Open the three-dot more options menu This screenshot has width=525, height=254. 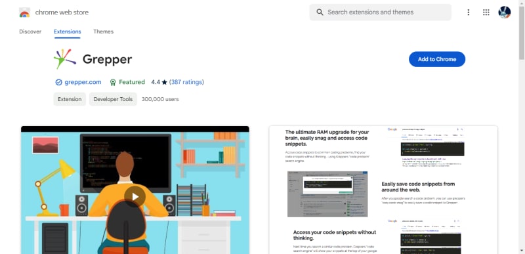[x=469, y=12]
